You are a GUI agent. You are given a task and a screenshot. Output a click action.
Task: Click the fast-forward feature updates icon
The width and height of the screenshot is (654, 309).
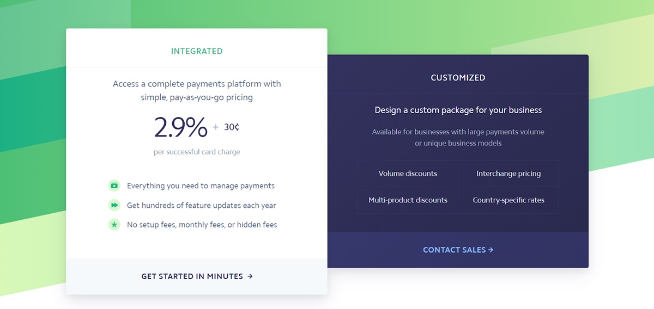114,205
